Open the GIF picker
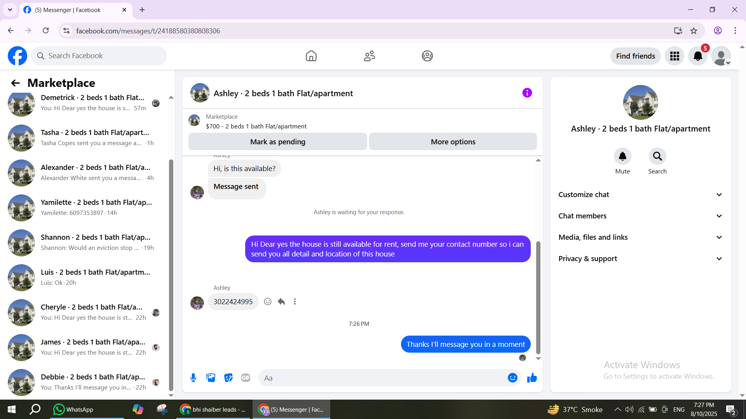 246,378
